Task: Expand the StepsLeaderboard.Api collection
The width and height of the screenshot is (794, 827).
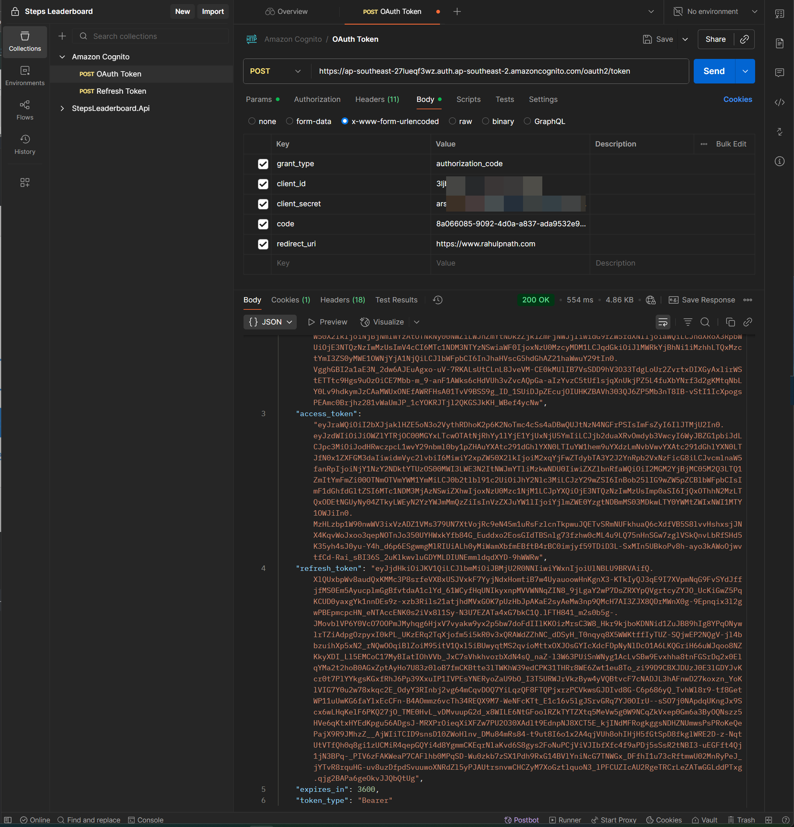Action: [x=62, y=108]
